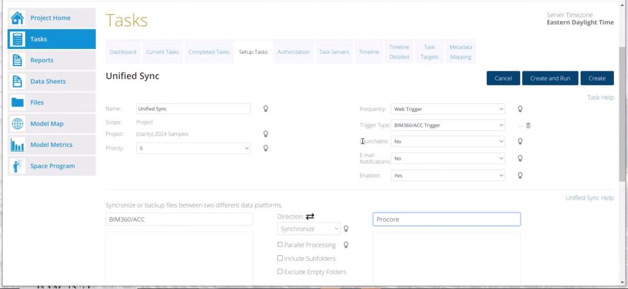Click the Name input field
The image size is (628, 289).
tap(193, 109)
